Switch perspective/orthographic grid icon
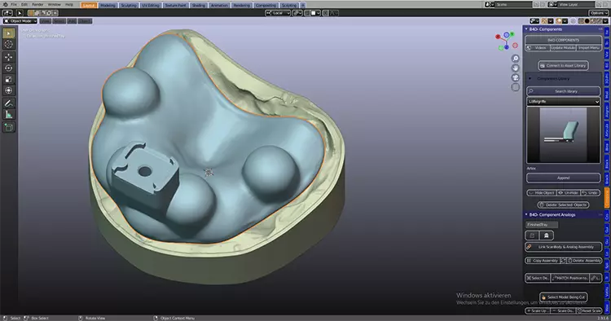This screenshot has width=611, height=321. (x=515, y=88)
